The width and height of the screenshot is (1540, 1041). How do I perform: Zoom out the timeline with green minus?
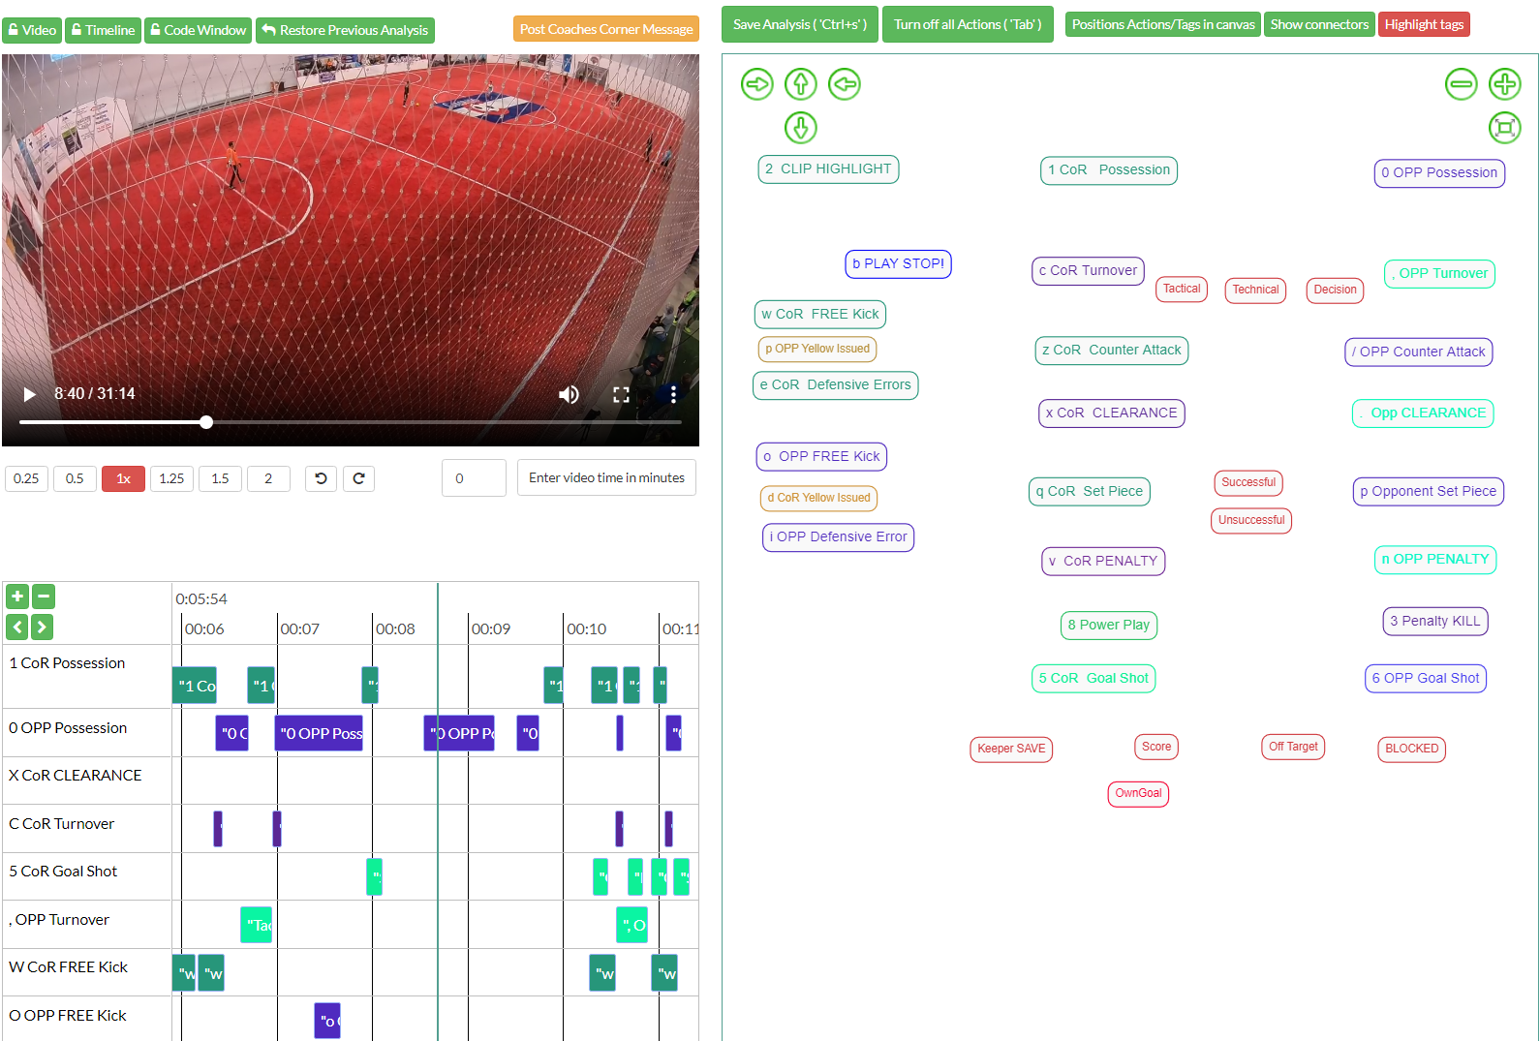click(44, 597)
